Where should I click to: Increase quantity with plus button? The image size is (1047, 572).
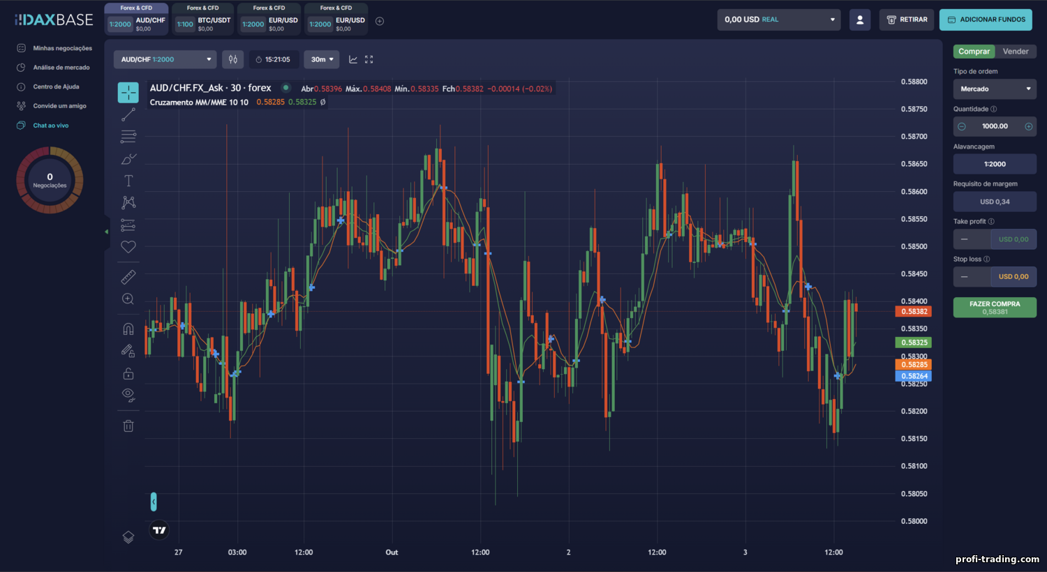(1028, 126)
